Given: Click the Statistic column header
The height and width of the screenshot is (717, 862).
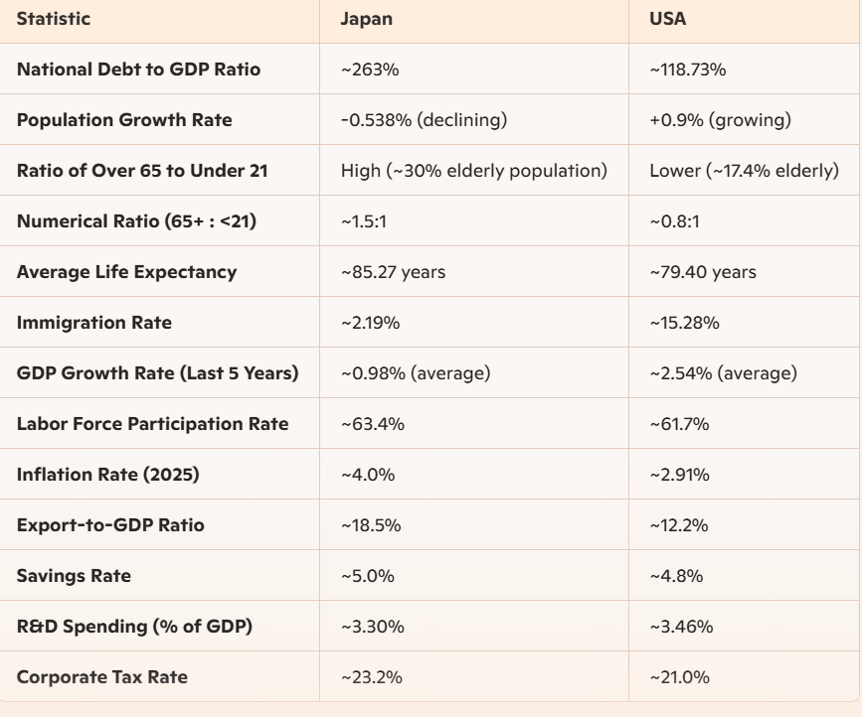Looking at the screenshot, I should 52,20.
